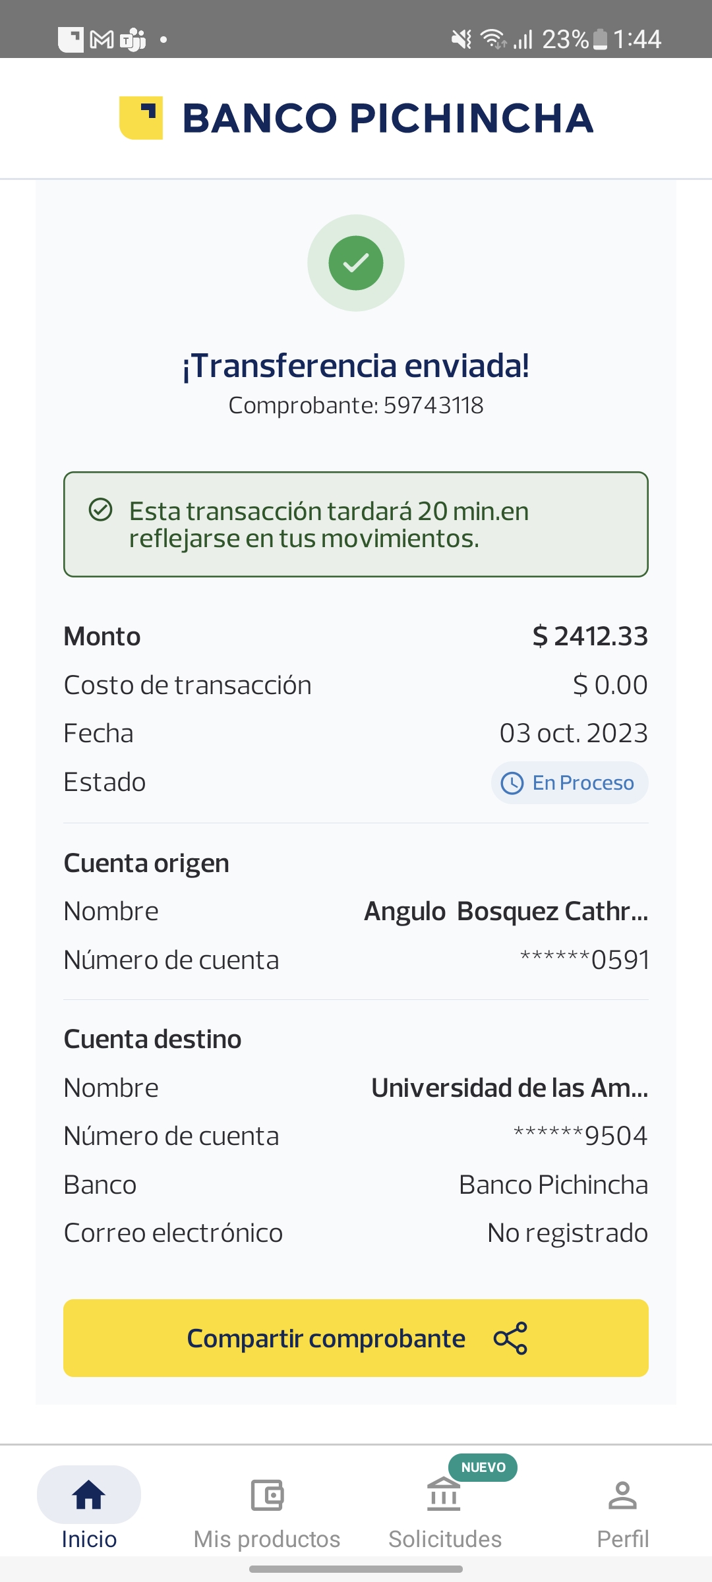Tap the truncated origin name Angulo Bosquez
Viewport: 712px width, 1582px height.
[x=506, y=912]
